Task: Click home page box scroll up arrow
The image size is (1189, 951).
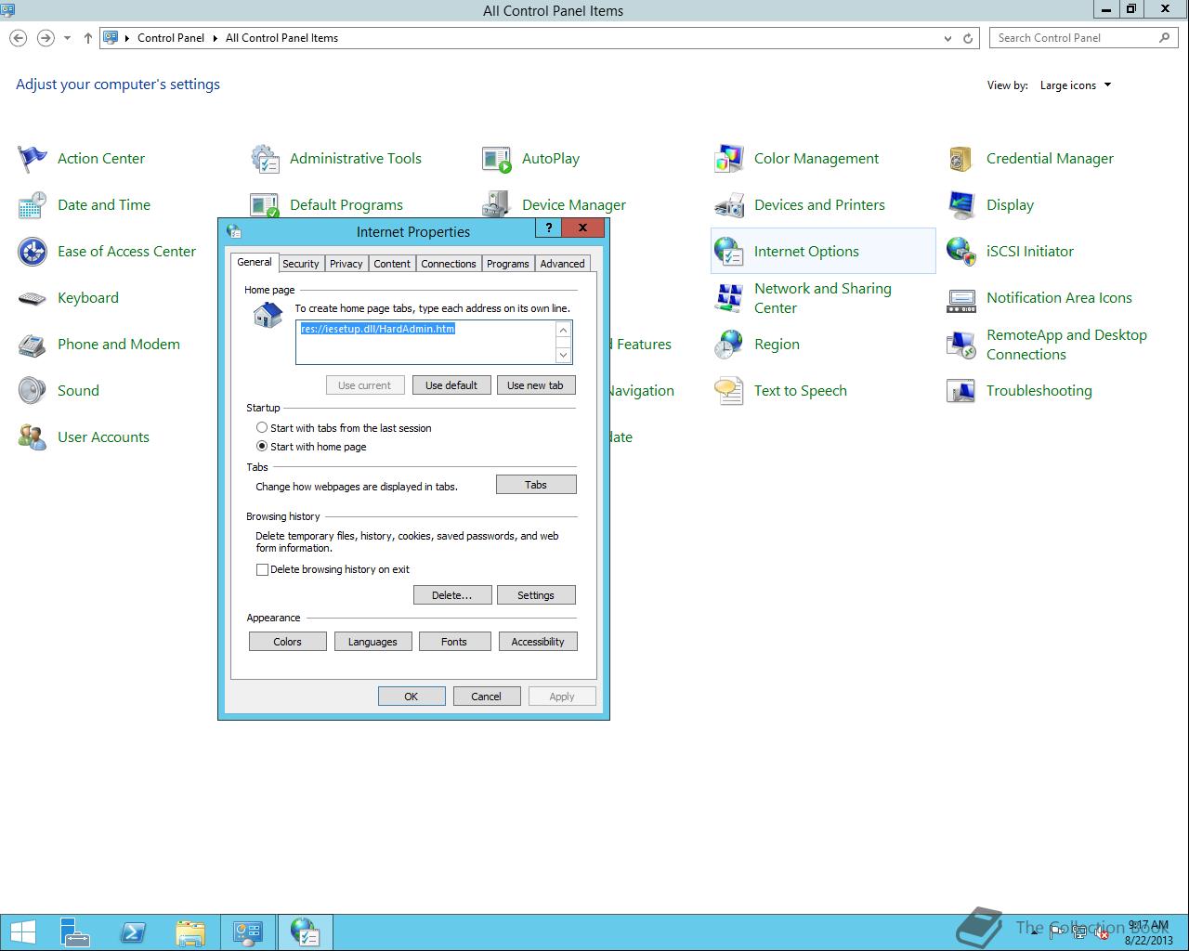Action: [x=563, y=330]
